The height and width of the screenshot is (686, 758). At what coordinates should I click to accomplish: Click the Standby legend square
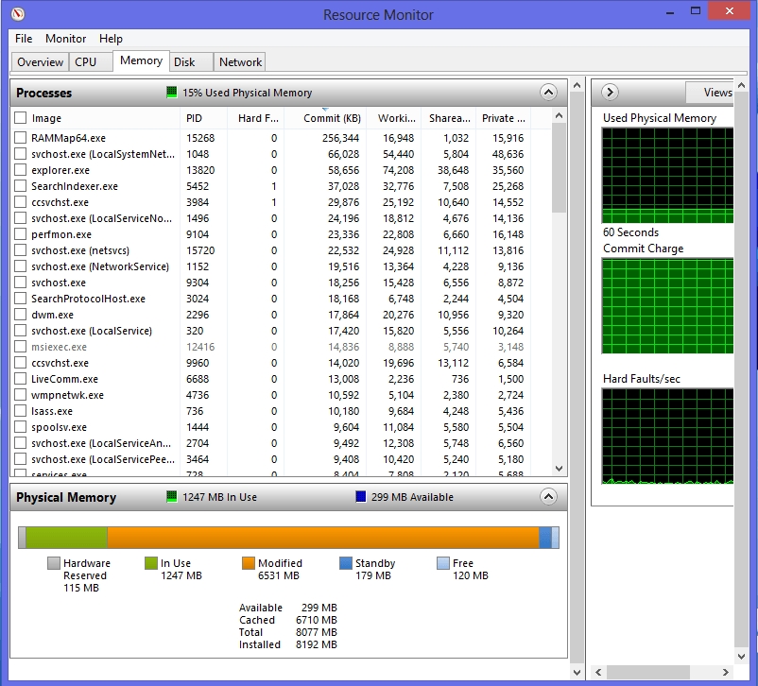point(346,563)
